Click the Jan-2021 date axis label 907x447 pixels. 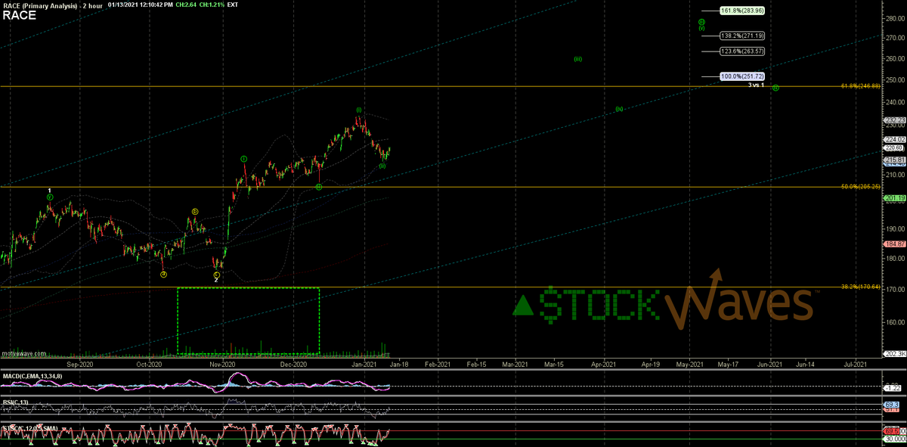366,364
